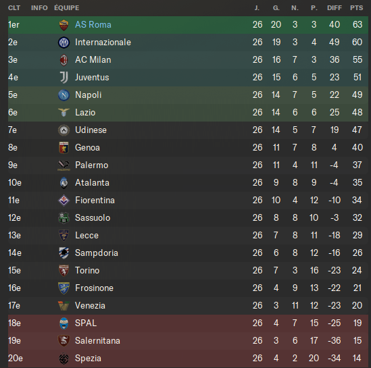The width and height of the screenshot is (371, 368).
Task: Sort by the DIFF column header
Action: pos(335,8)
